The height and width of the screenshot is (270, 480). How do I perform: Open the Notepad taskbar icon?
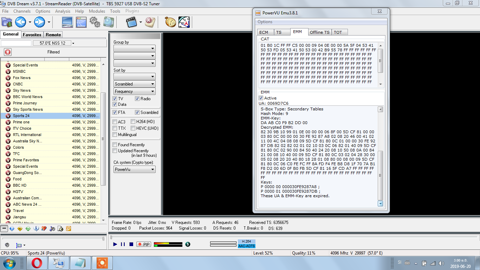[80, 263]
